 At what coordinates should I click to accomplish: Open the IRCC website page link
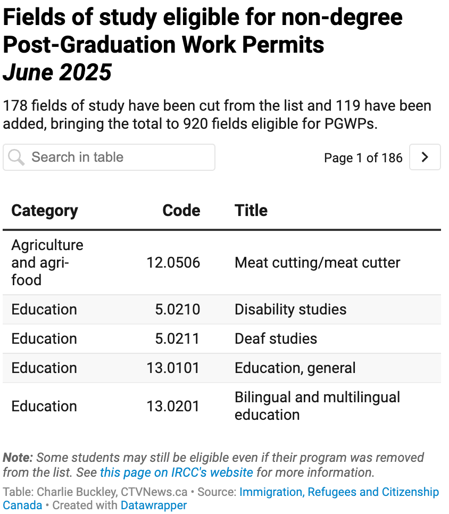coord(176,472)
